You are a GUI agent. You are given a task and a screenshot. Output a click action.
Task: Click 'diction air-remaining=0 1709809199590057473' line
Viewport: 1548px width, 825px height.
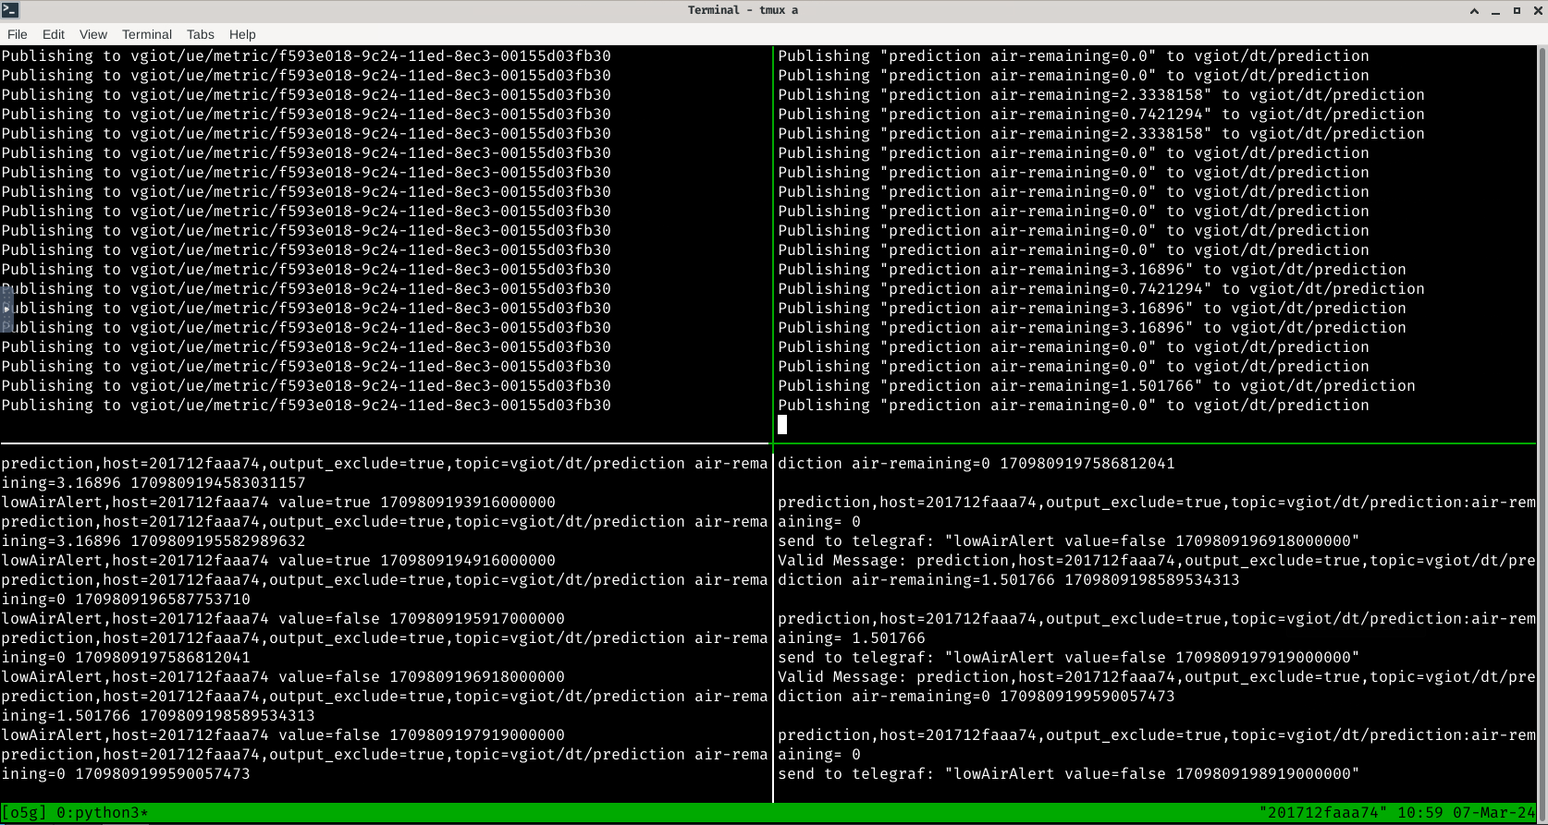tap(977, 697)
